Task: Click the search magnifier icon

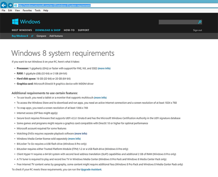Action: tap(200, 22)
